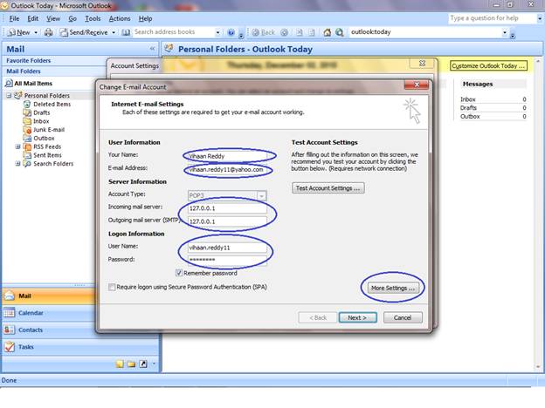The image size is (545, 408).
Task: Click the More Settings button
Action: (393, 288)
